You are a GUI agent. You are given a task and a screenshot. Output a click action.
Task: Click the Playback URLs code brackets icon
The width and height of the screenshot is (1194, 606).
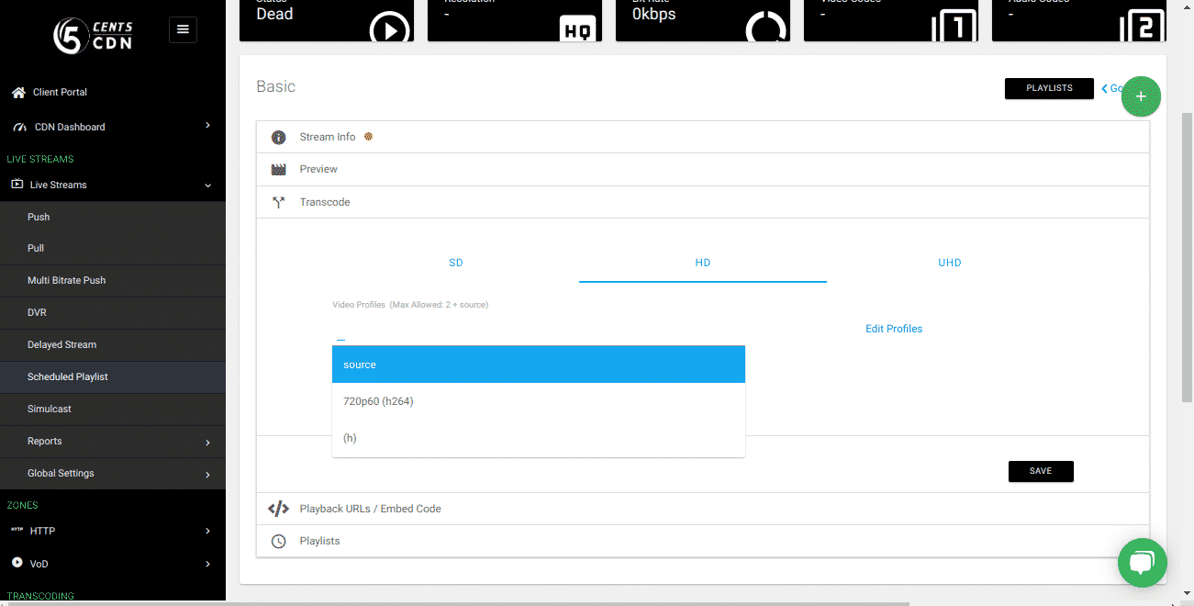click(278, 509)
